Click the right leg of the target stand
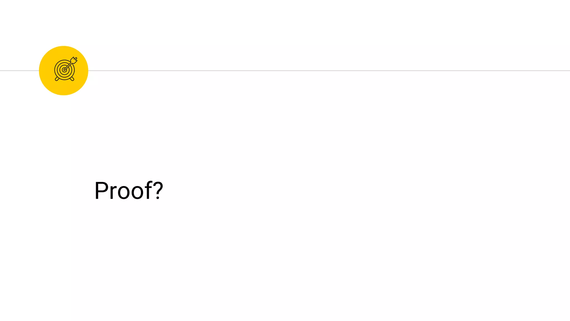The image size is (570, 321). [x=72, y=79]
